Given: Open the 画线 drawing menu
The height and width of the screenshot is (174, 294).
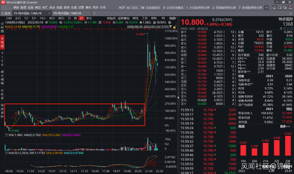Looking at the screenshot, I should pos(135,18).
